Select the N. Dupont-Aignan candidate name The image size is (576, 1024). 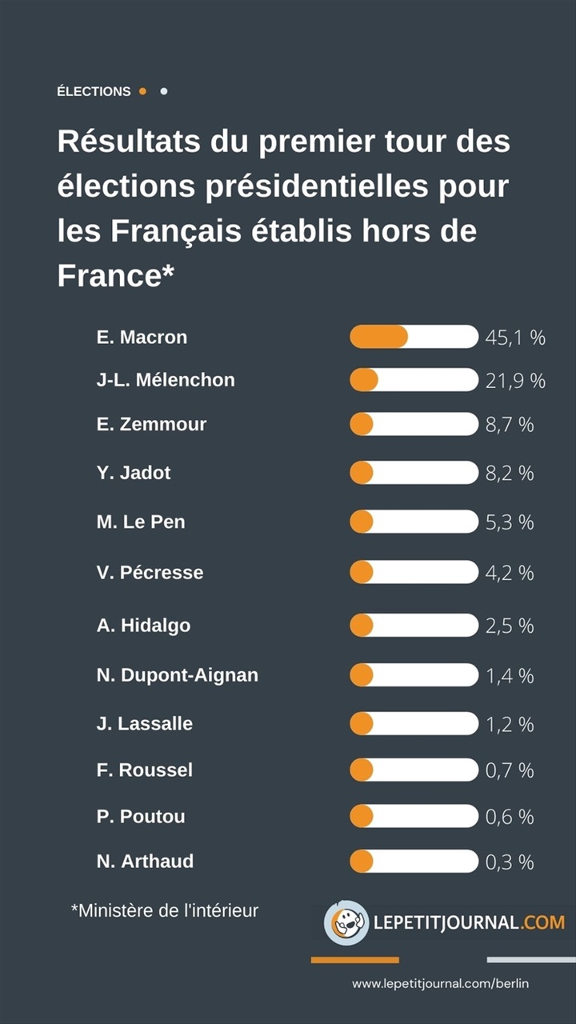178,675
